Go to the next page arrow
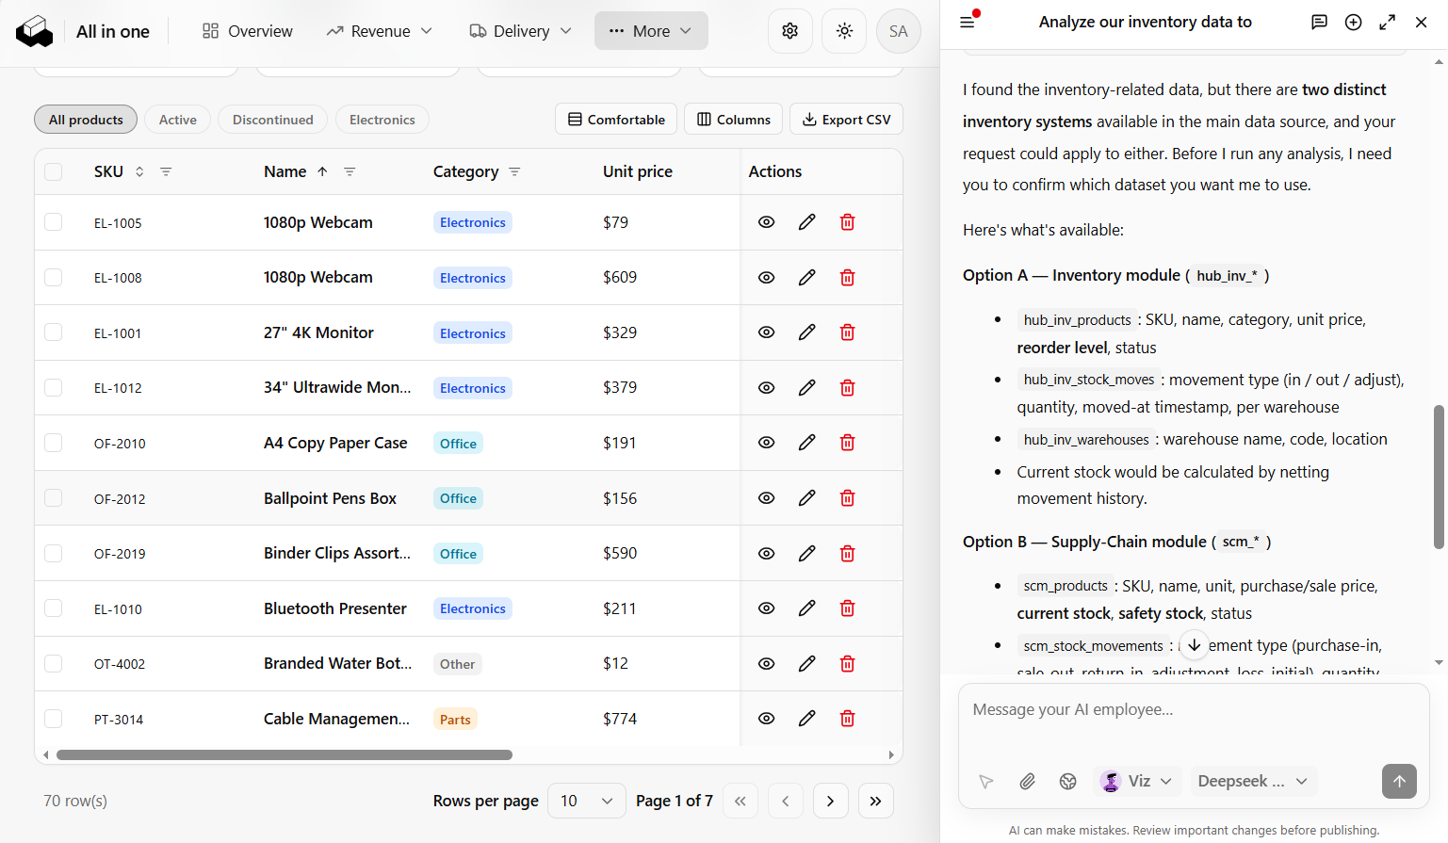The width and height of the screenshot is (1448, 843). click(830, 801)
